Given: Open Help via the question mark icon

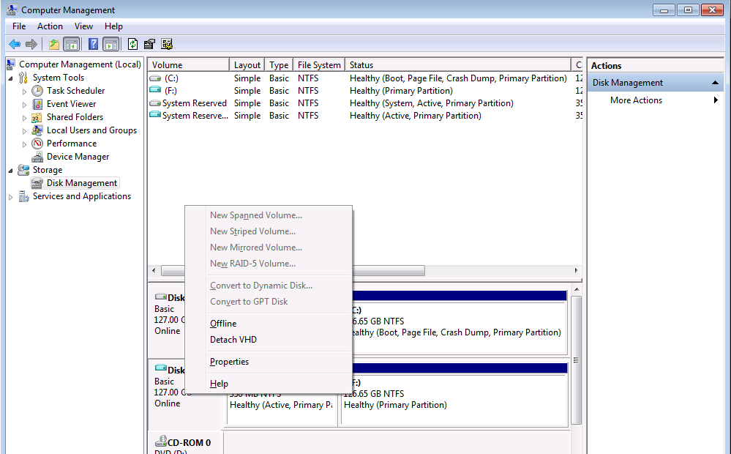Looking at the screenshot, I should (x=92, y=43).
